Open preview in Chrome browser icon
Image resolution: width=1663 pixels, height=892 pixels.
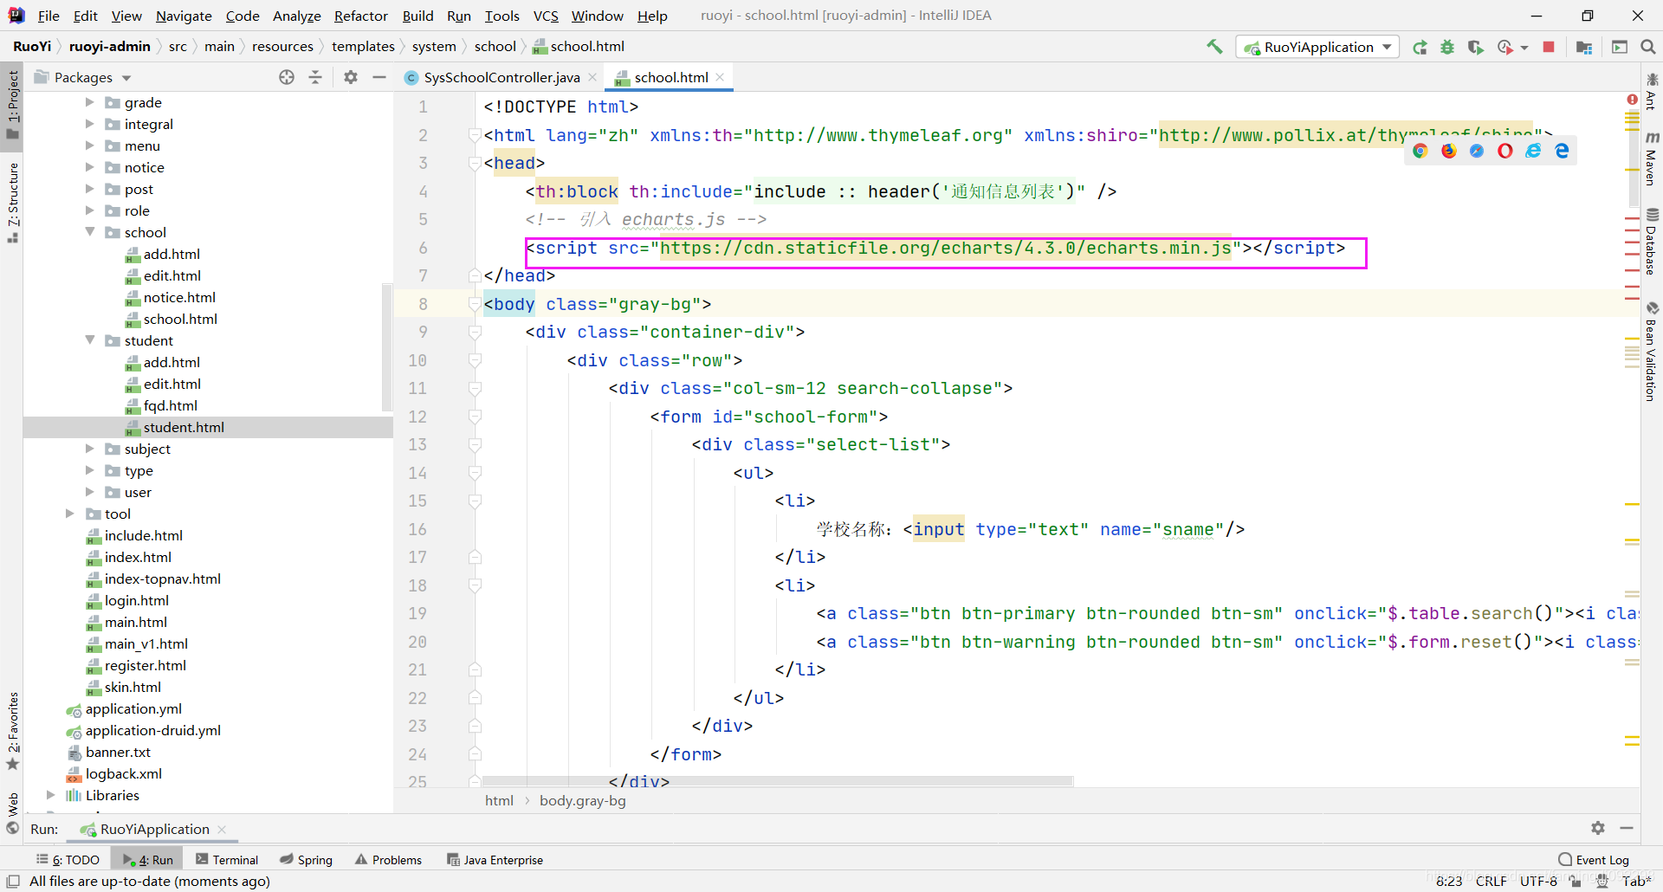(1420, 151)
